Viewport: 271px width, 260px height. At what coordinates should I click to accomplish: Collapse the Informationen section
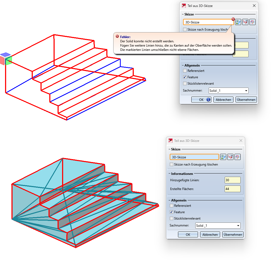(x=169, y=174)
